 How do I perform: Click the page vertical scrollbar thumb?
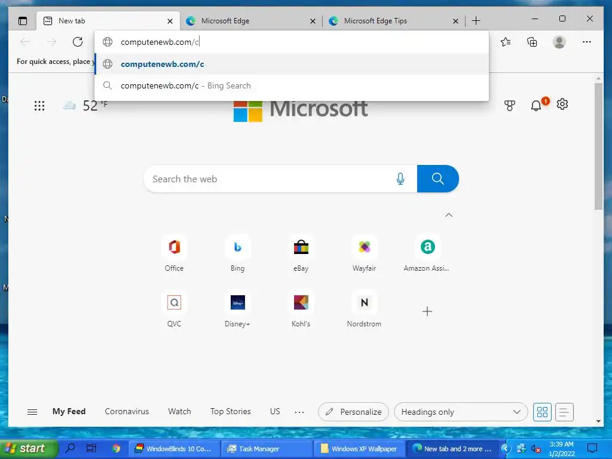point(599,146)
